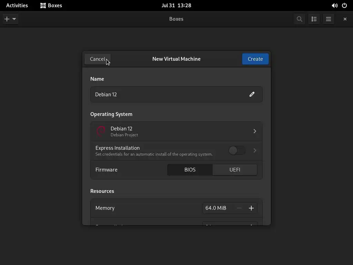Open the Boxes app menu in top bar

51,6
